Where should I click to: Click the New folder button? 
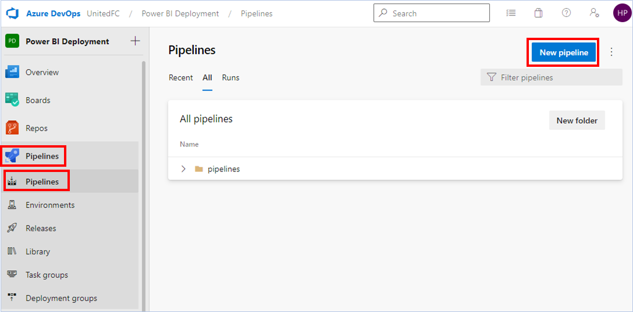(577, 120)
